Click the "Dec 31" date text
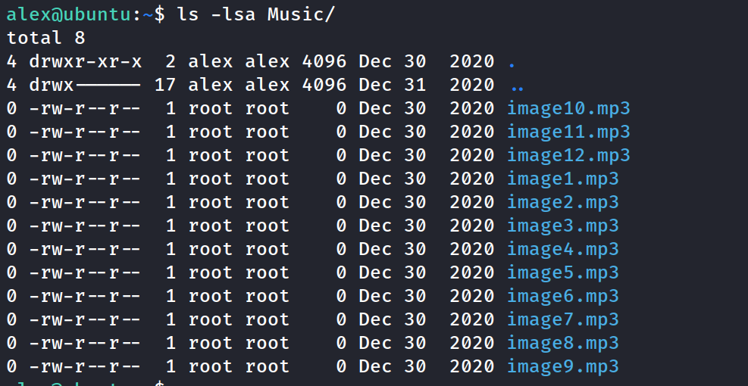748x386 pixels. tap(392, 85)
